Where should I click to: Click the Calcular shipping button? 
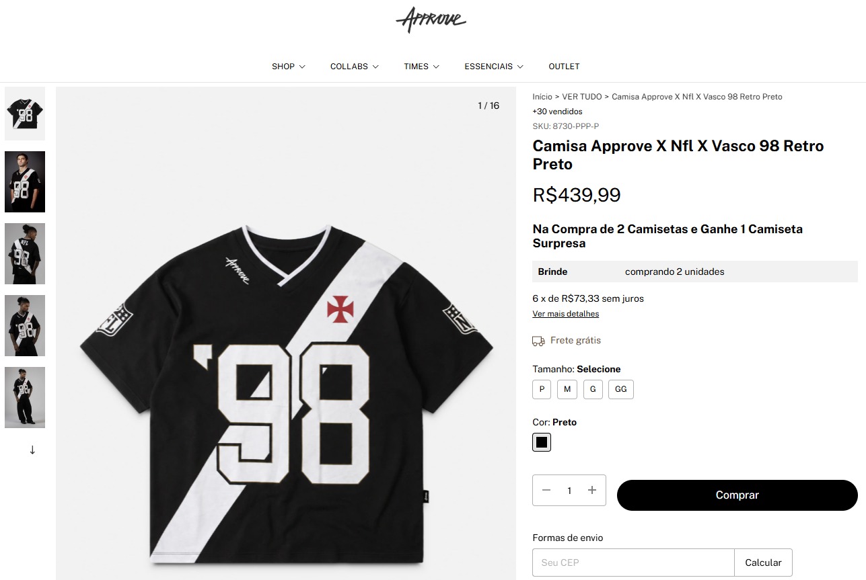click(x=763, y=563)
